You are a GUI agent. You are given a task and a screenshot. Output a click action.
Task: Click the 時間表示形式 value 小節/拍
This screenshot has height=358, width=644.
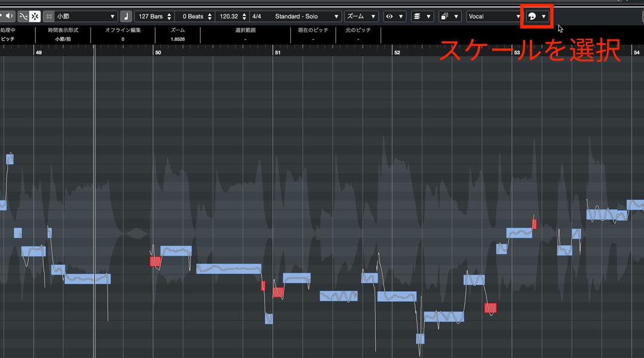(63, 39)
